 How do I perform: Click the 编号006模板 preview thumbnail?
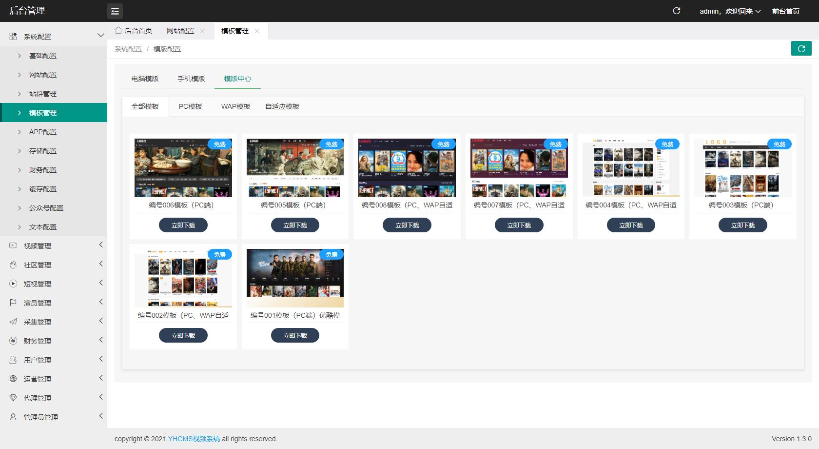(x=183, y=168)
